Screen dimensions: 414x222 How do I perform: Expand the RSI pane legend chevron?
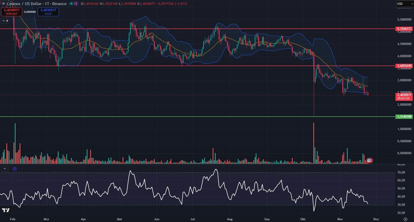pos(5,168)
